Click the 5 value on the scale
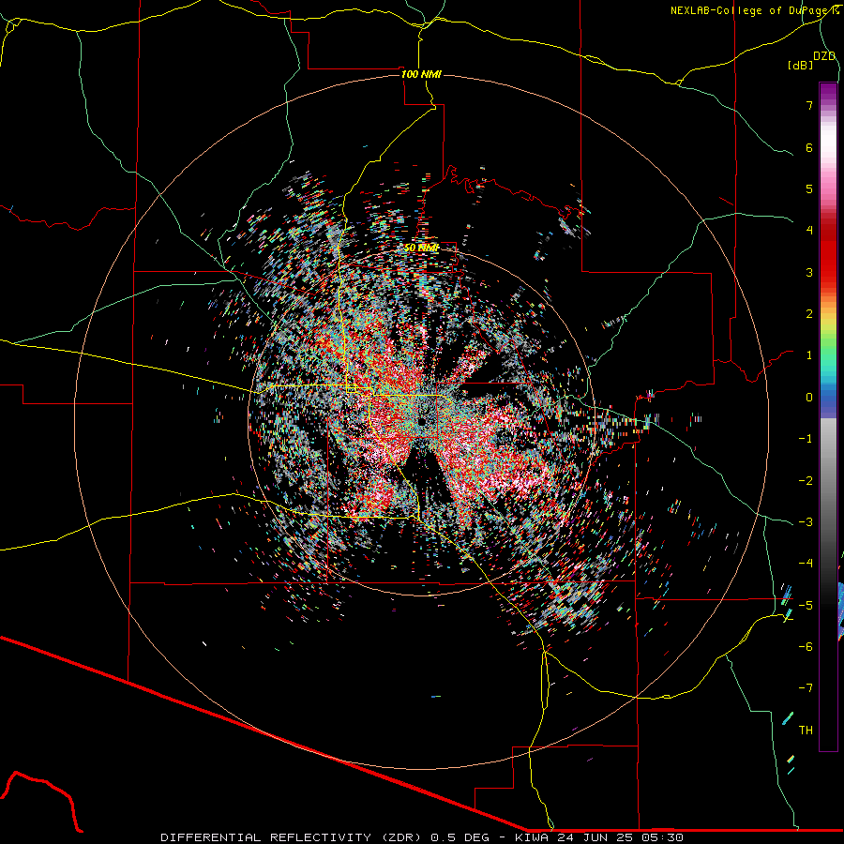 pos(809,188)
